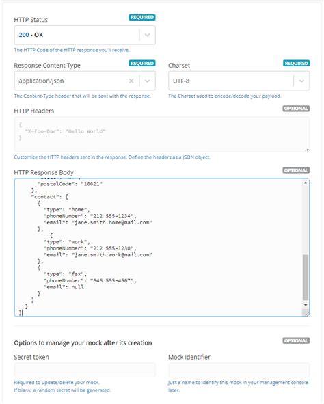The height and width of the screenshot is (404, 324).
Task: Click the application/json combo box
Action: 85,81
